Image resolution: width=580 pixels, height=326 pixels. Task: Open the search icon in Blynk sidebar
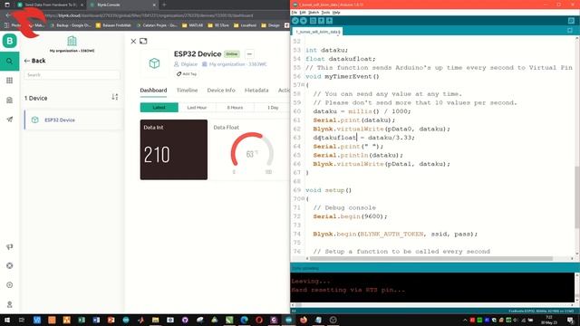tap(10, 62)
